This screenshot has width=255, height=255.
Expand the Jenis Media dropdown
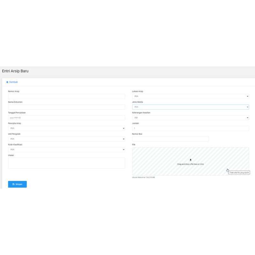[191, 107]
